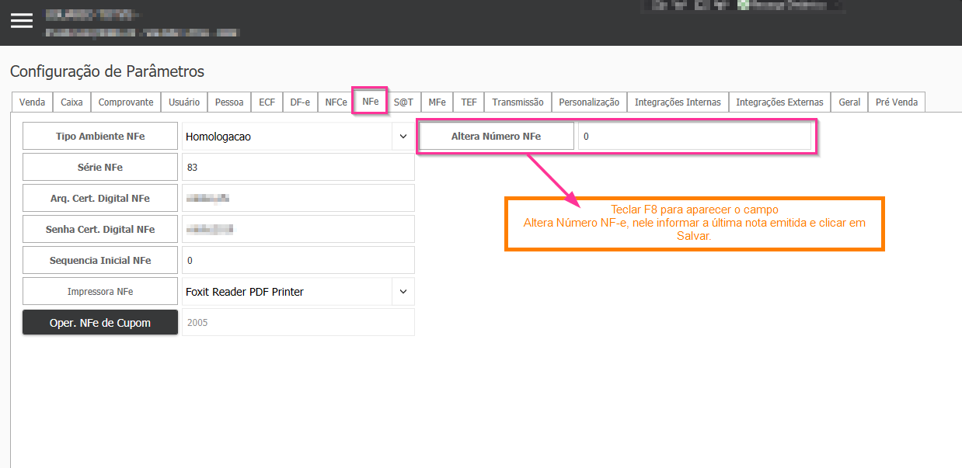Switch to the TEF tab
Screen dimensions: 962x468
[469, 102]
